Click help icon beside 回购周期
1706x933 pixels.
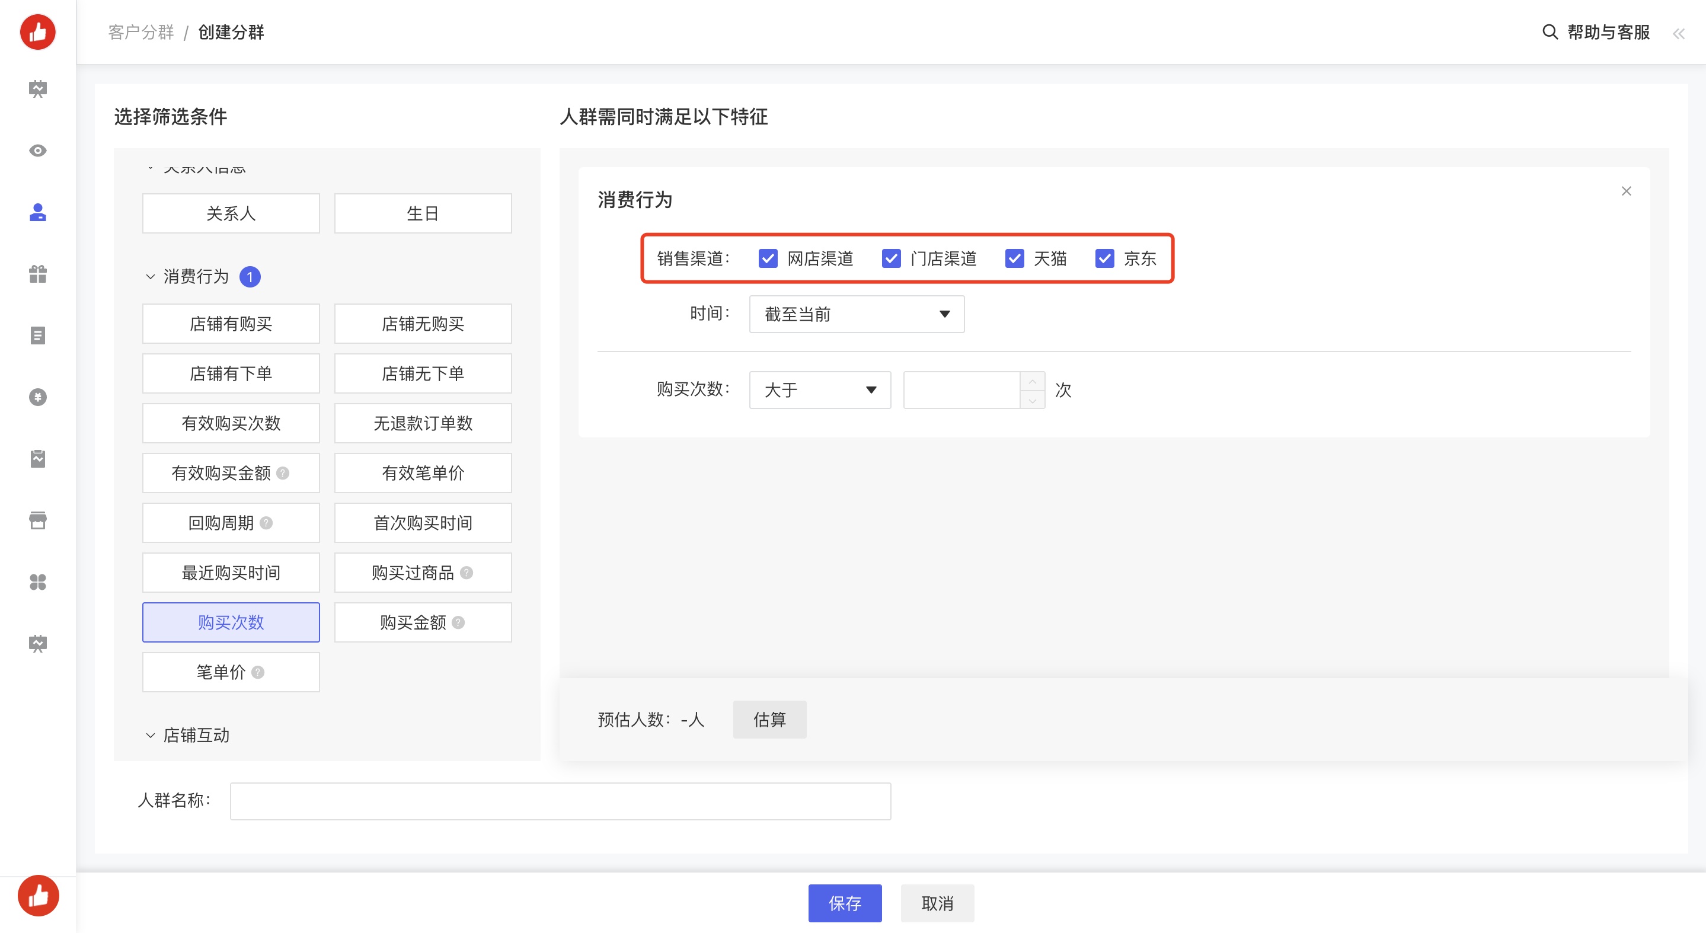pyautogui.click(x=266, y=522)
